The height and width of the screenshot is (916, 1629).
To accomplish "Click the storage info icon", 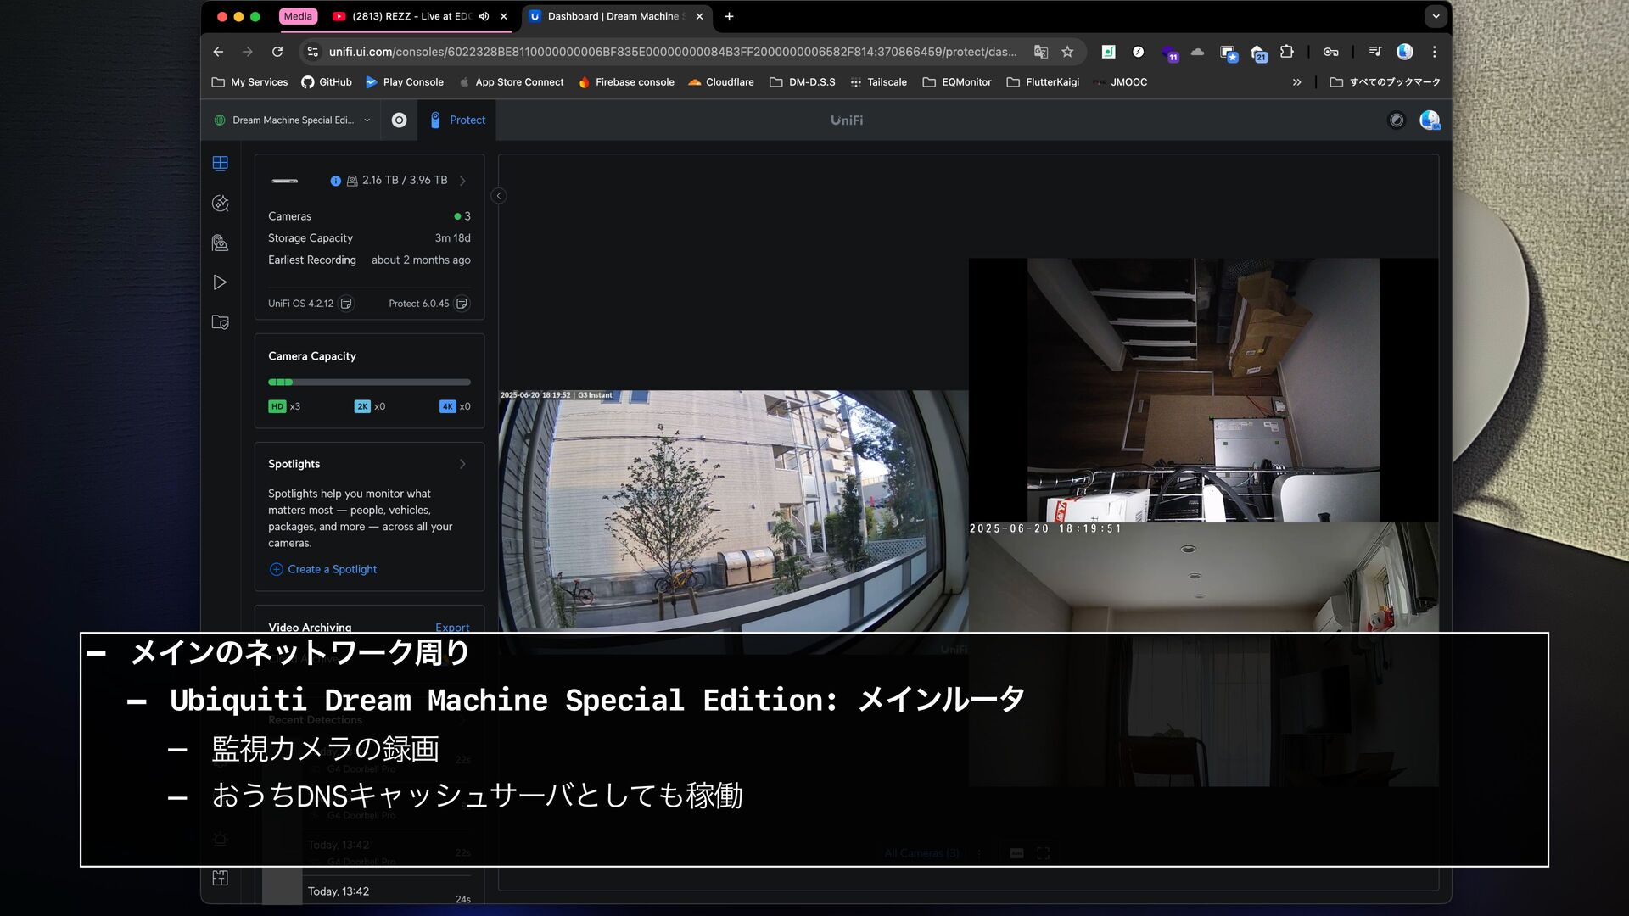I will tap(335, 181).
